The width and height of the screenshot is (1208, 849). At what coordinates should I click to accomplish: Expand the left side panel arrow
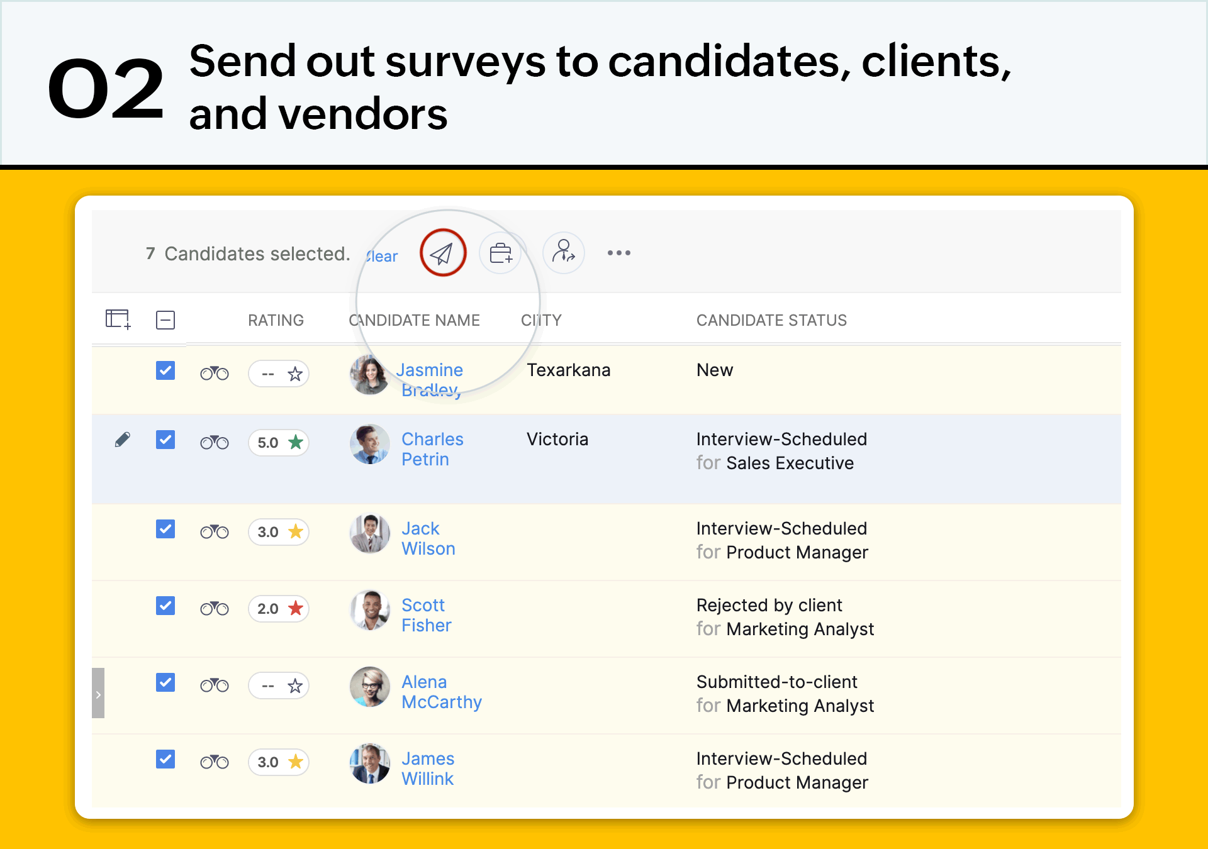[98, 694]
